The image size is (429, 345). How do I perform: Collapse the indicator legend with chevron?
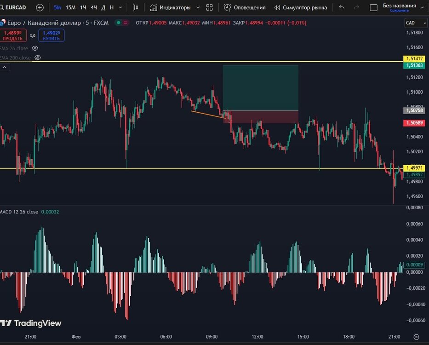point(5,67)
